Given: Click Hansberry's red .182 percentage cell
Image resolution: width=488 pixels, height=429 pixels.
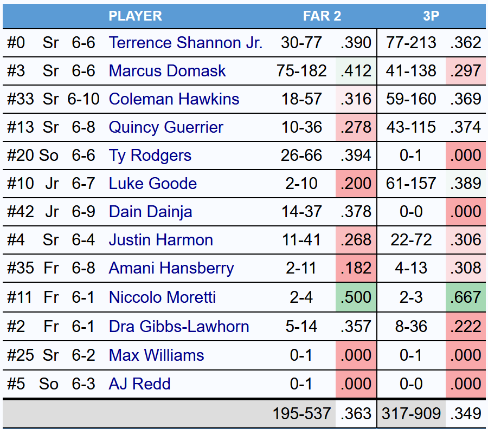Looking at the screenshot, I should click(x=356, y=268).
